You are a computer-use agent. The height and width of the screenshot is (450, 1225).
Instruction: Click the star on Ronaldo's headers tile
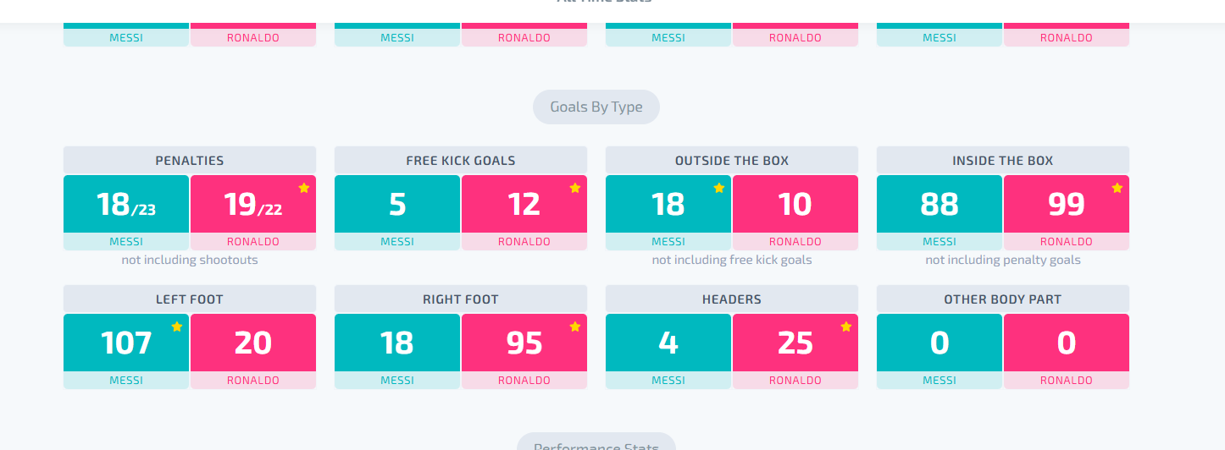(846, 327)
